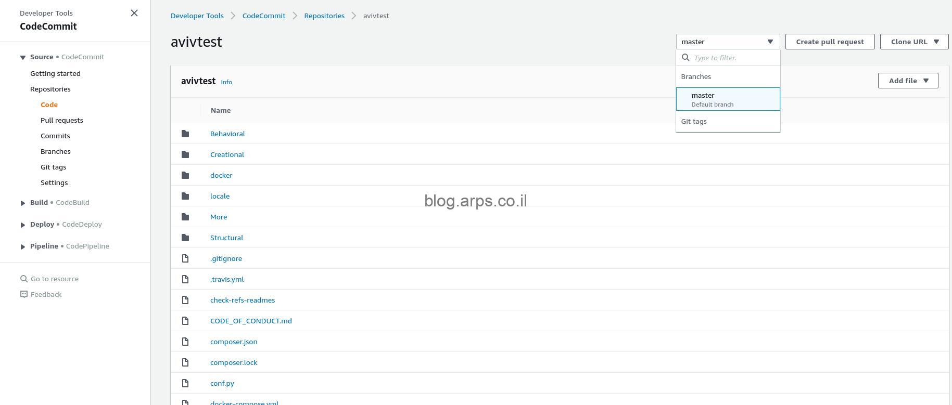Open Developer Tools breadcrumb link

(197, 16)
